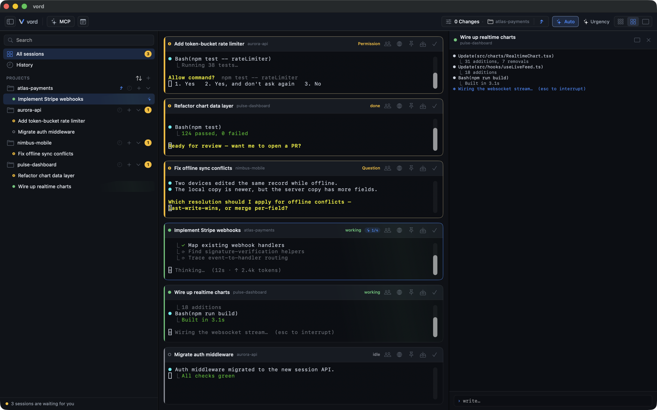Archive the Refactor chart data layer card
657x410 pixels.
[x=423, y=106]
